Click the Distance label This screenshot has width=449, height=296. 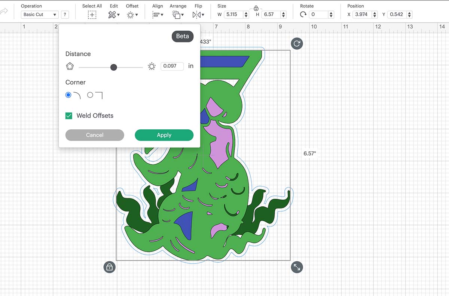click(x=78, y=54)
